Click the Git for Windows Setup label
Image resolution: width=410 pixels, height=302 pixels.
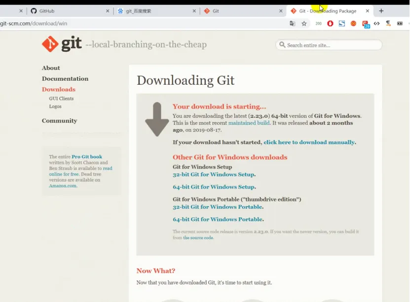[202, 167]
